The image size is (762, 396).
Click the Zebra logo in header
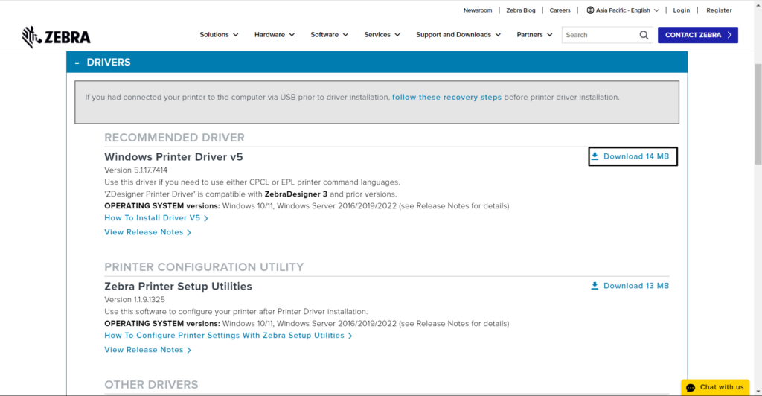click(57, 36)
